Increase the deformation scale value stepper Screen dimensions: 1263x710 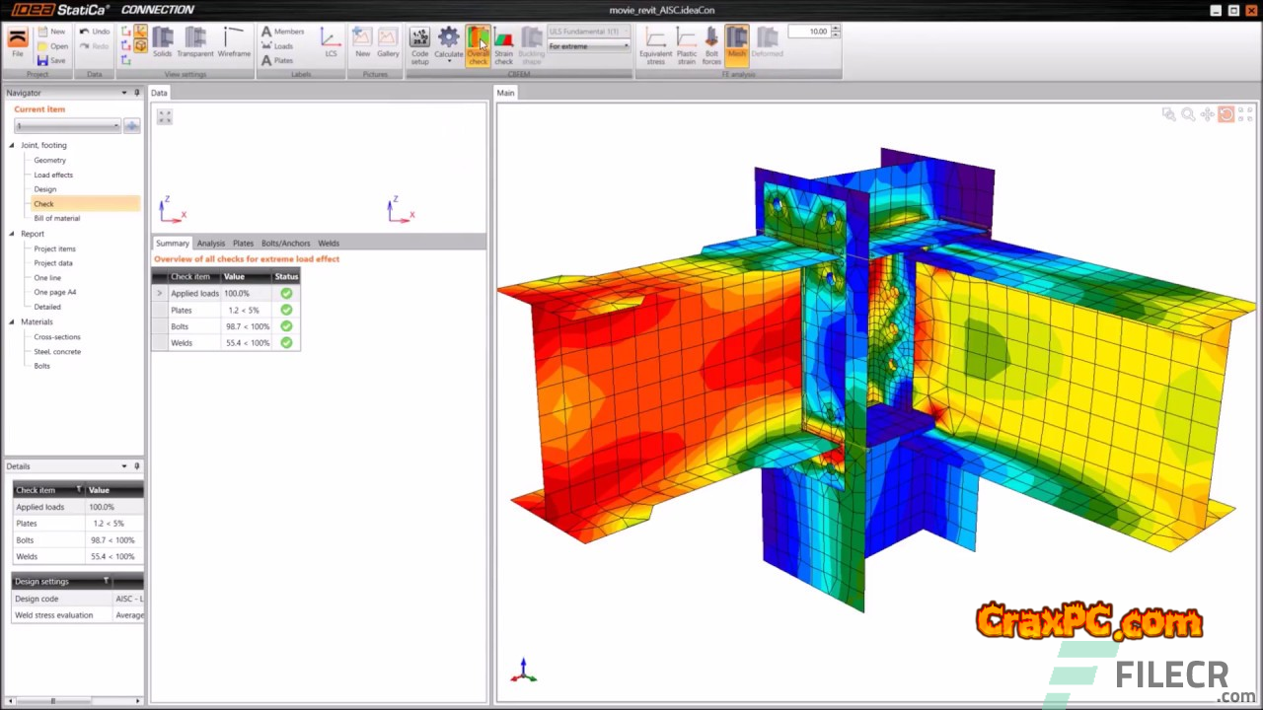[836, 29]
